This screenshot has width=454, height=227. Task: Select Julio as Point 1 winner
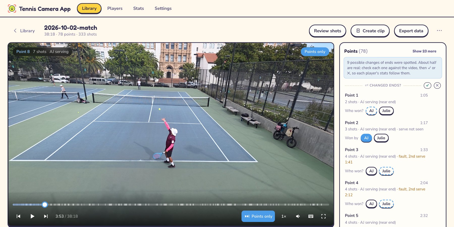pos(386,111)
